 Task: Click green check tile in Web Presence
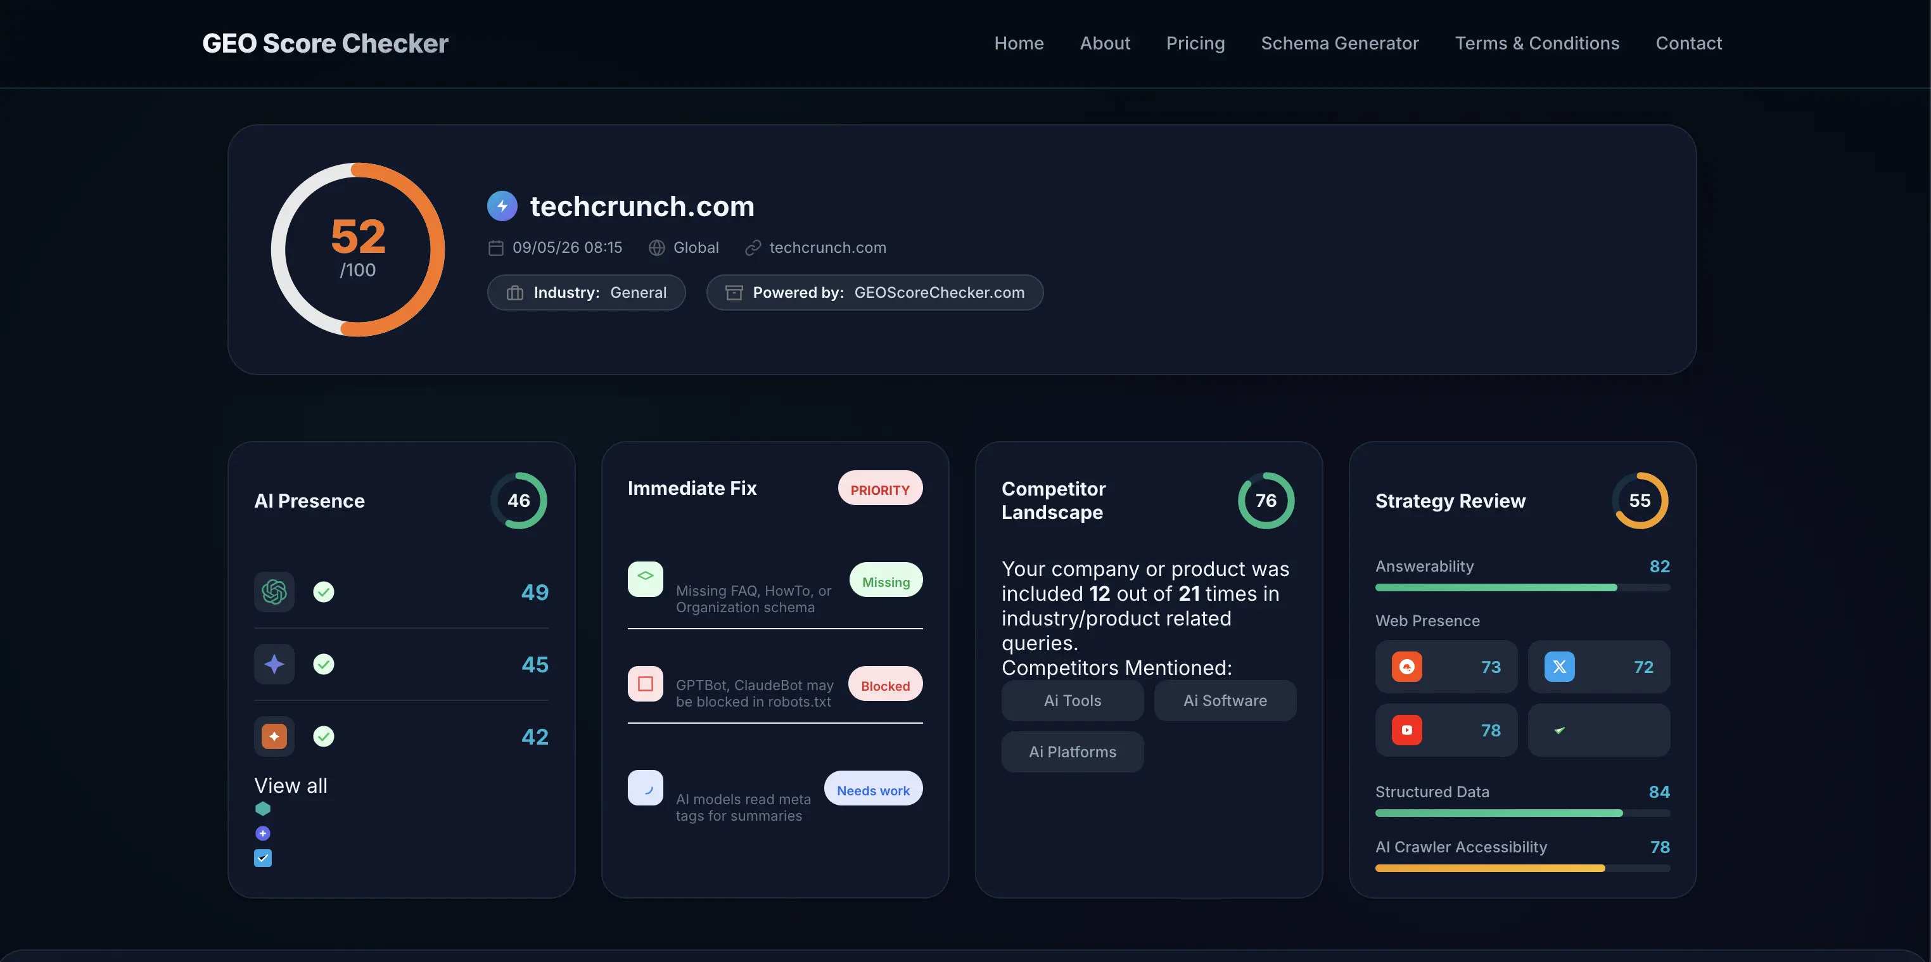[x=1599, y=729]
